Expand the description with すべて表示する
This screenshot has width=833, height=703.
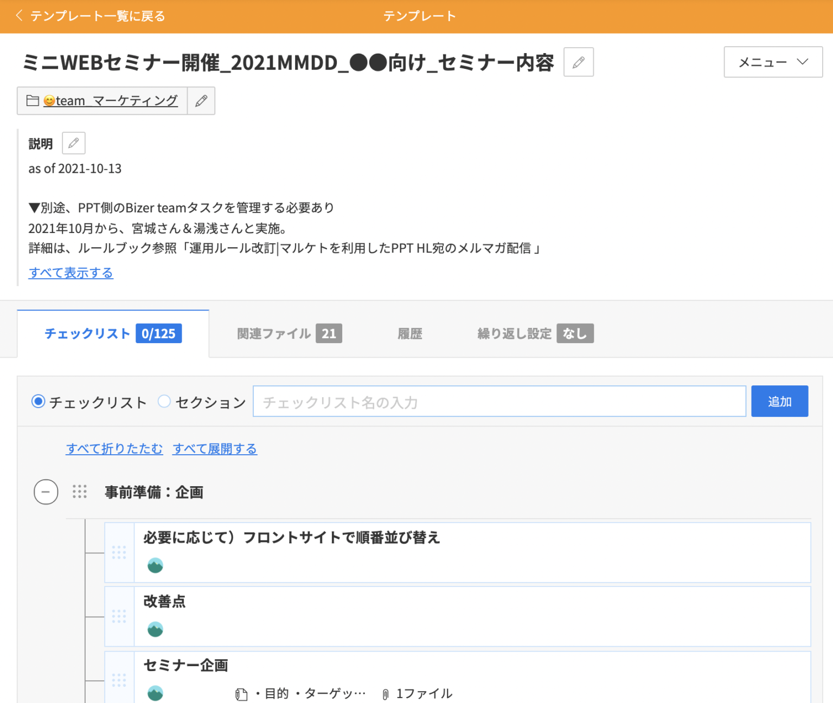71,273
